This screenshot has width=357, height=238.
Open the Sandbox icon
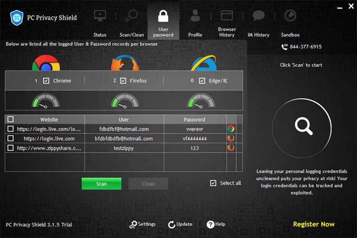(290, 15)
